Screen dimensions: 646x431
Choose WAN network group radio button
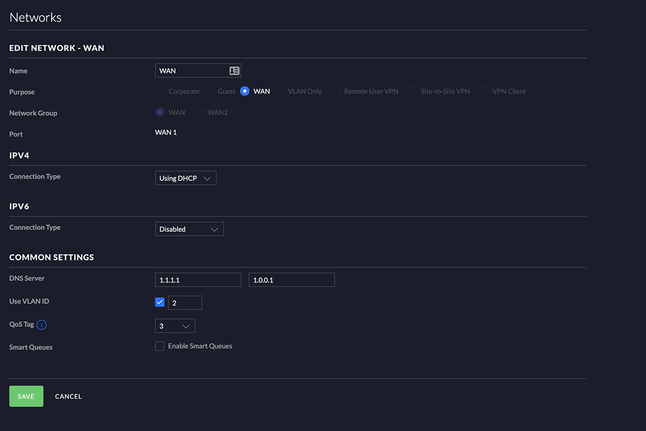160,112
